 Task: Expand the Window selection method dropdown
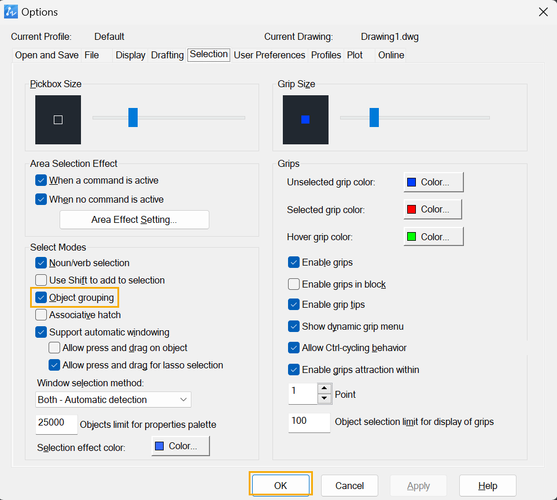click(x=113, y=400)
